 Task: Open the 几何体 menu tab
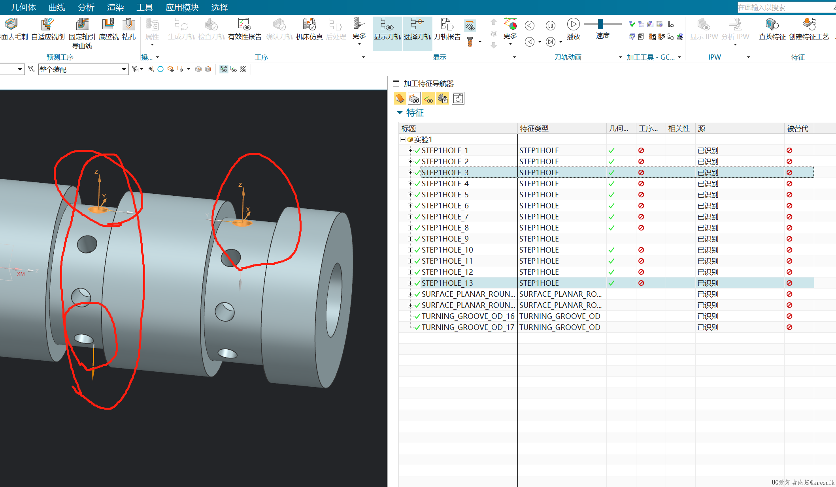point(24,7)
